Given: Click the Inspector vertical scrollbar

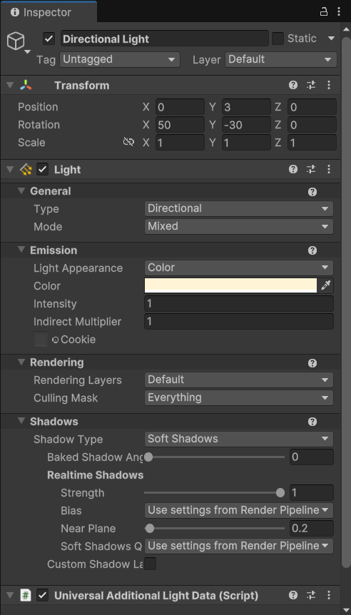Looking at the screenshot, I should click(x=346, y=302).
